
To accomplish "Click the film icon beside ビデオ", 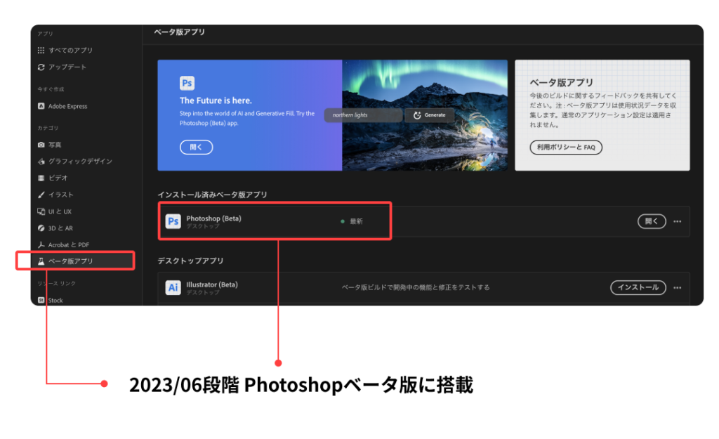I will (41, 178).
